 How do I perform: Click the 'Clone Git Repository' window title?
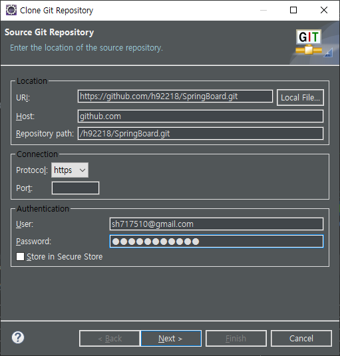[57, 11]
